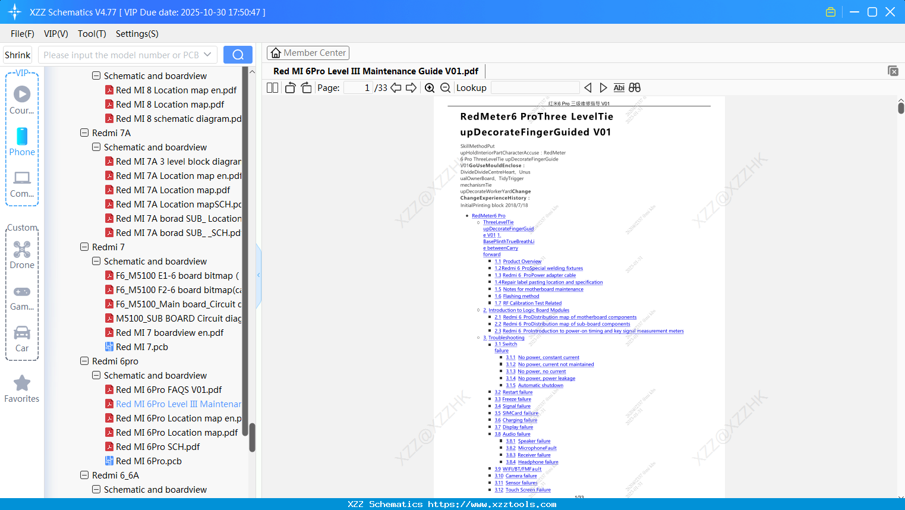Open Red MI 7A Location map.pdf
This screenshot has height=510, width=905.
tap(168, 190)
